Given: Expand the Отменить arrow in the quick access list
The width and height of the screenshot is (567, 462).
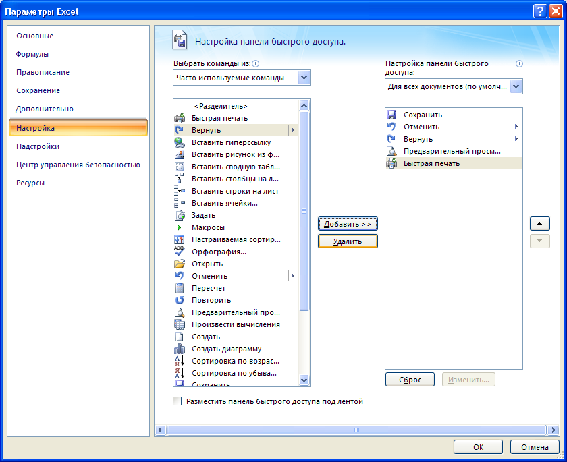Looking at the screenshot, I should [516, 127].
